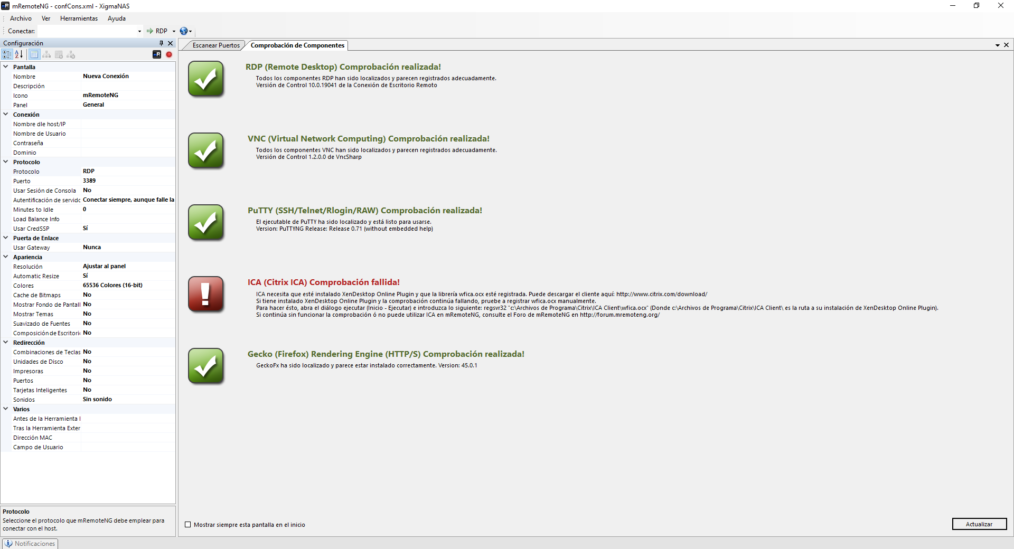
Task: Open the RDP protocol dropdown arrow
Action: [x=174, y=31]
